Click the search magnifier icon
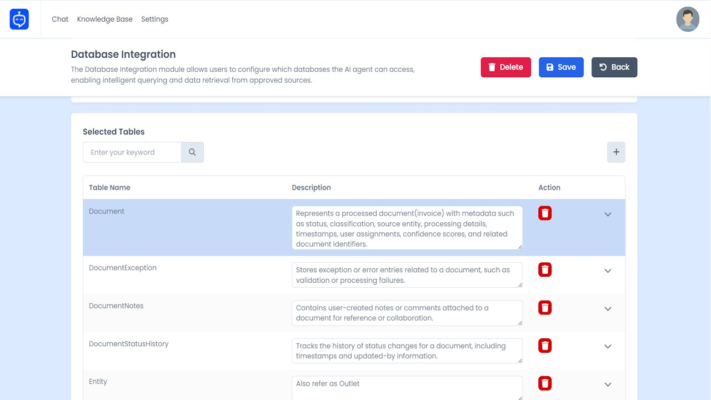 [192, 152]
